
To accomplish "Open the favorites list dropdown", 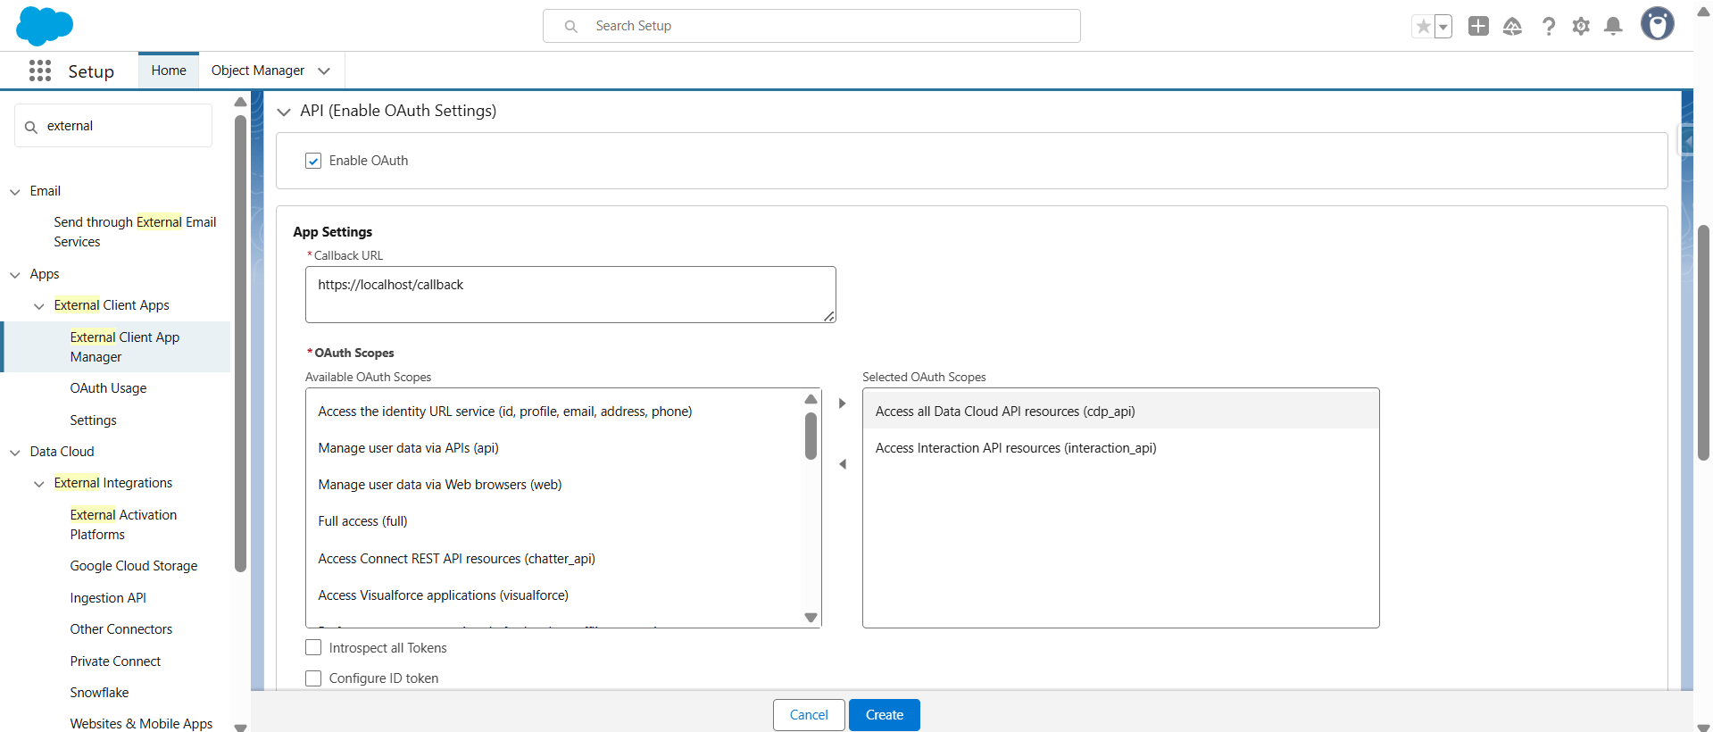I will 1443,27.
